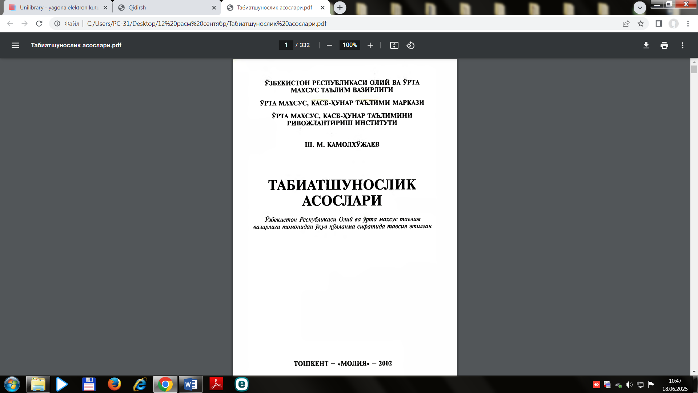Open the tab search chevron

(x=639, y=7)
